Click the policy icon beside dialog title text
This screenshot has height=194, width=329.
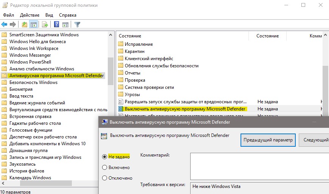point(104,136)
